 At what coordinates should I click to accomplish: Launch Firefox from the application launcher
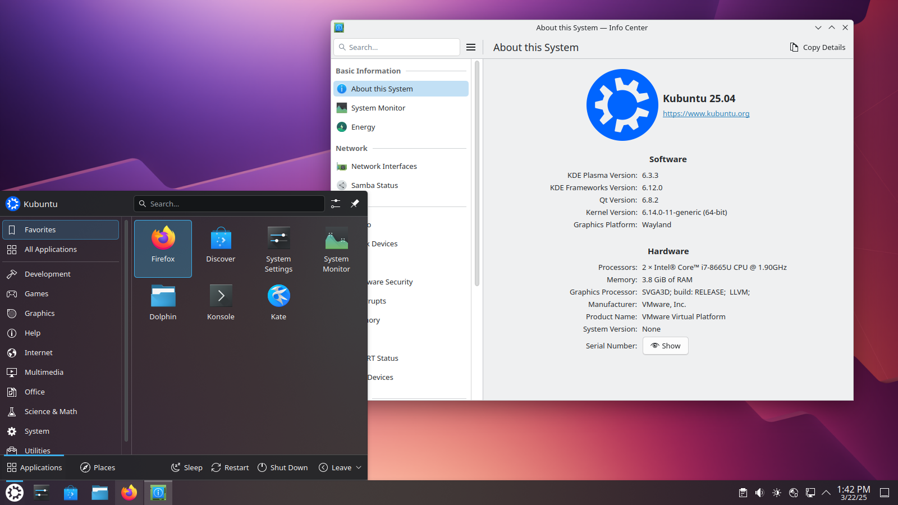pos(163,249)
